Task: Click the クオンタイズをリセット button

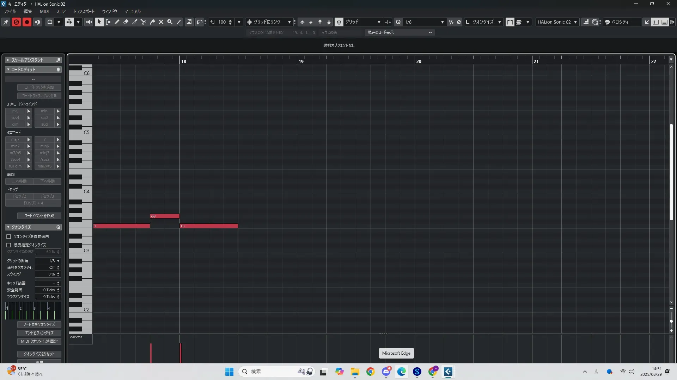Action: pyautogui.click(x=39, y=354)
